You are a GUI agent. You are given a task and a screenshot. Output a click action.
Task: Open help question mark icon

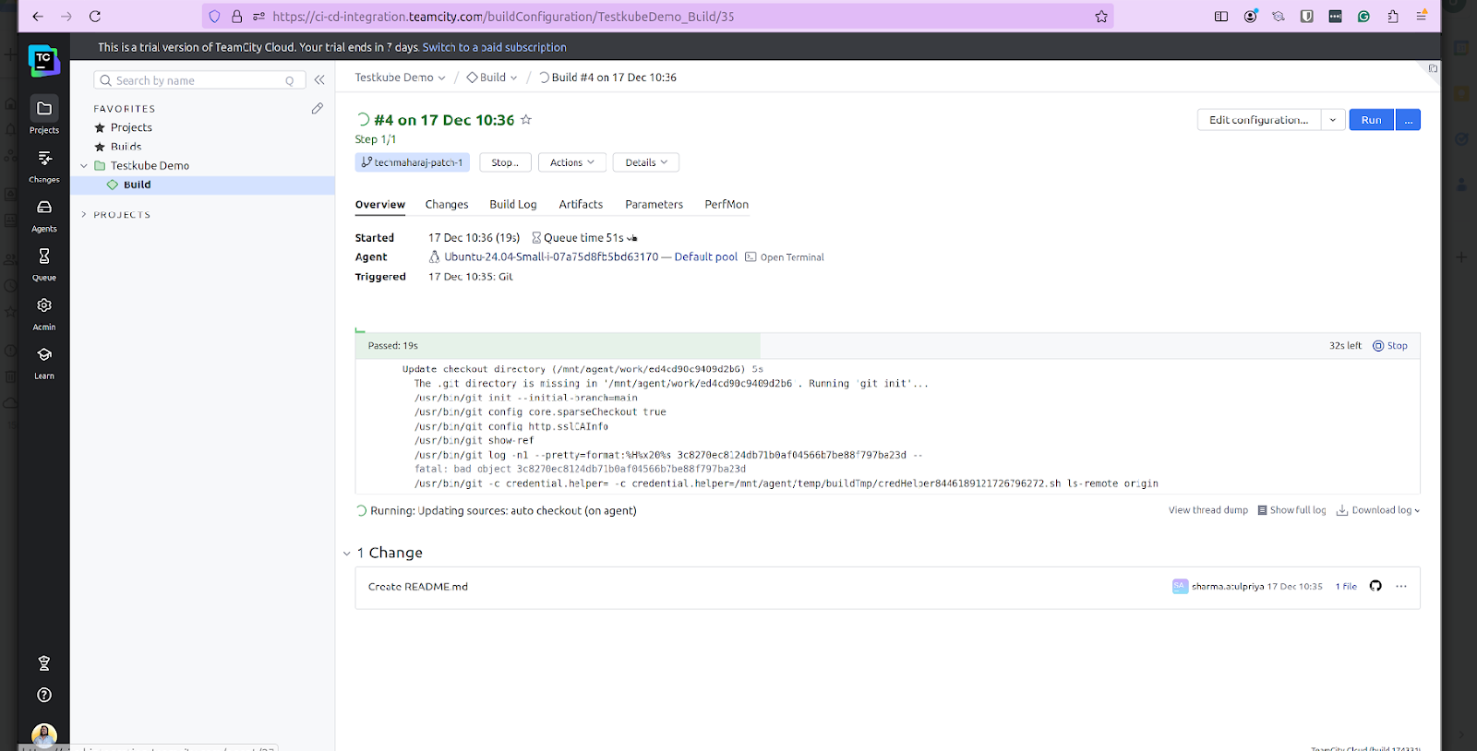43,695
